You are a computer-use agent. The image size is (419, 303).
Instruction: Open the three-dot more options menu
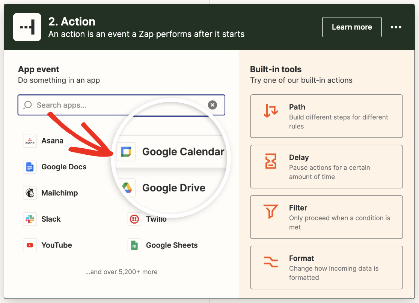click(x=396, y=27)
